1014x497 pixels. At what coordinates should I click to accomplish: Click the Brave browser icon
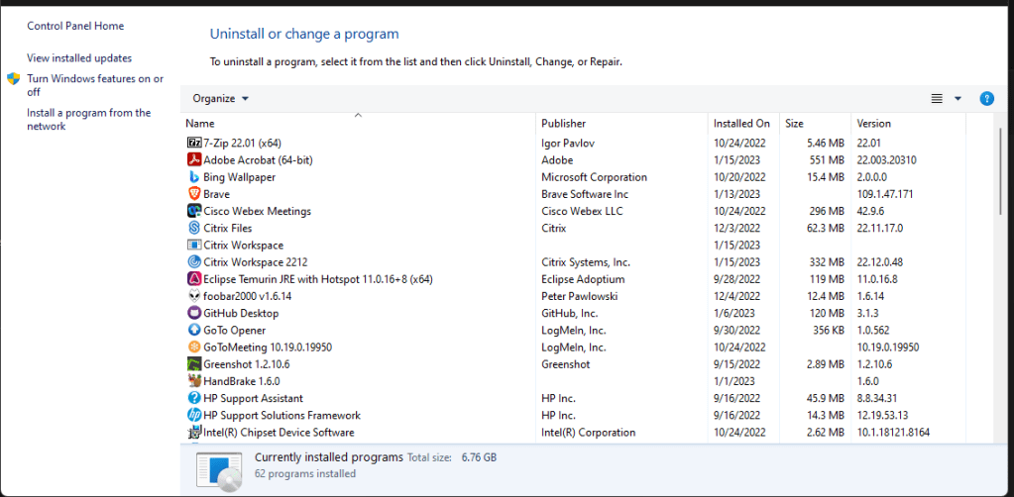(194, 194)
